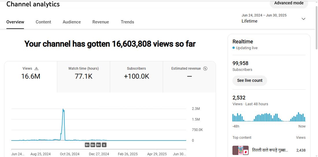The height and width of the screenshot is (157, 318).
Task: Click the Shorts icon on top content thumbnail
Action: pos(246,152)
